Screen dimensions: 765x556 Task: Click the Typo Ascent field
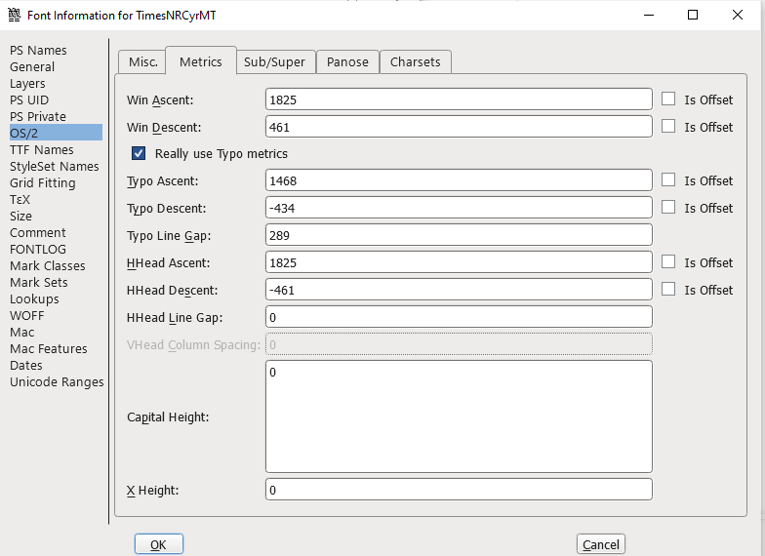(x=459, y=180)
